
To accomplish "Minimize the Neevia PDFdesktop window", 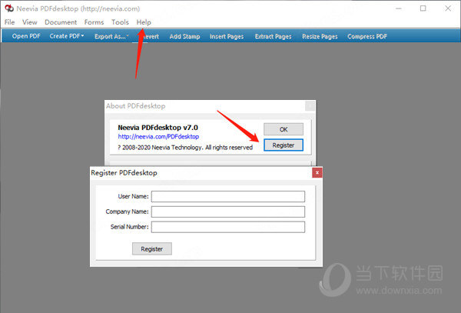I will 399,8.
